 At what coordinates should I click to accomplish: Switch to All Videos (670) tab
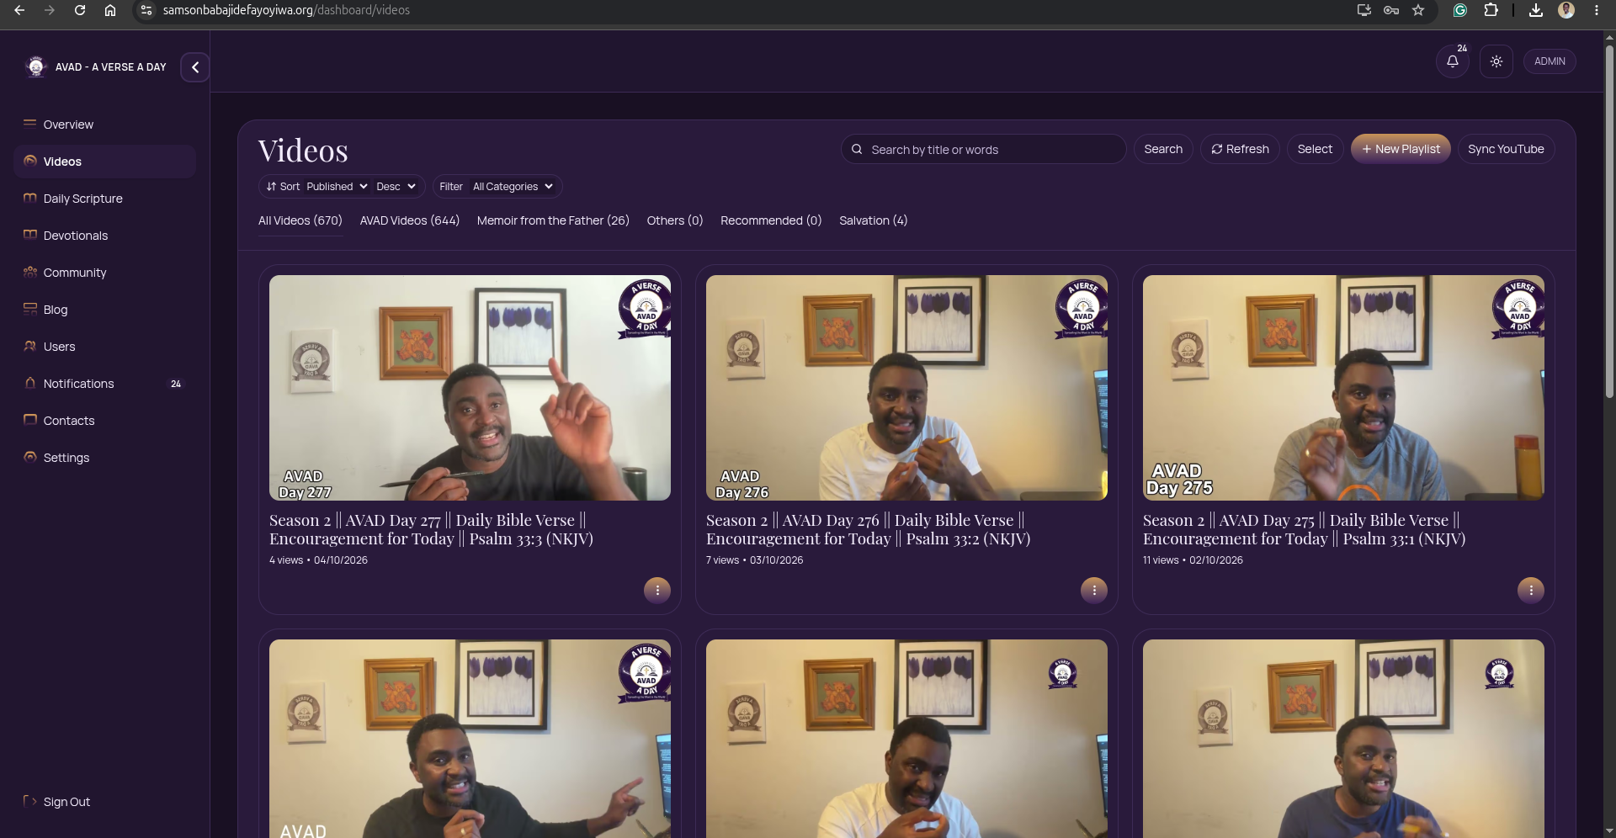(x=300, y=220)
